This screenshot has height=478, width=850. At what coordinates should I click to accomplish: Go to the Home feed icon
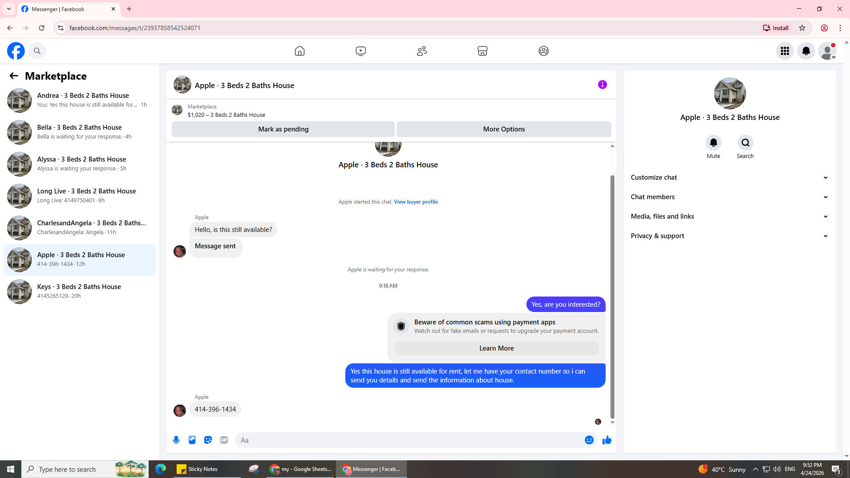(x=300, y=51)
